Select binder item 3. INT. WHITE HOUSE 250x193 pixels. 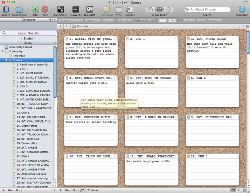[x=29, y=73]
